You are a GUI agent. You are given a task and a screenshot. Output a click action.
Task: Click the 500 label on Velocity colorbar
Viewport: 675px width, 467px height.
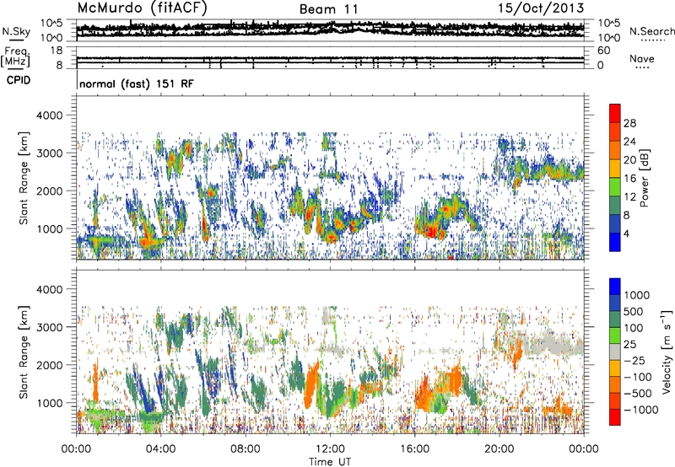pyautogui.click(x=634, y=311)
